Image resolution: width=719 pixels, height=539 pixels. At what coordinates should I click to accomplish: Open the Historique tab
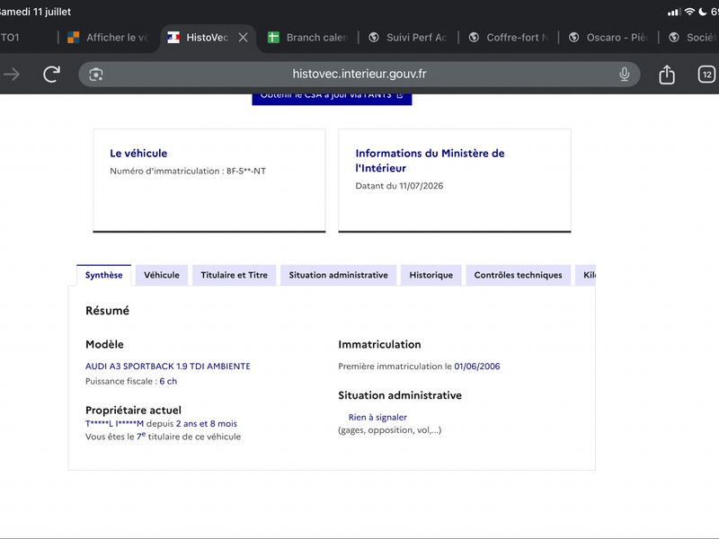431,275
